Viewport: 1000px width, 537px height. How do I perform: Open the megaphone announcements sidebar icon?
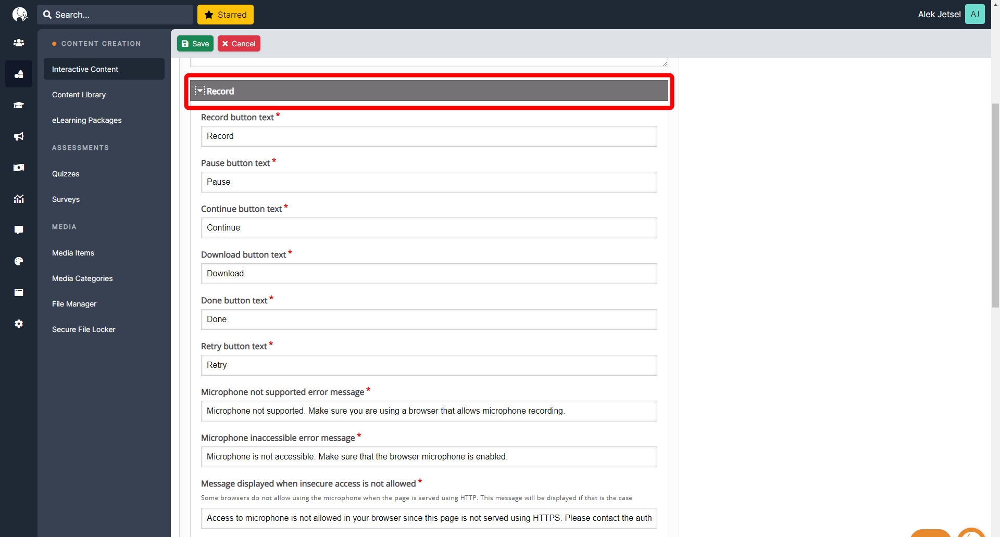[x=19, y=136]
